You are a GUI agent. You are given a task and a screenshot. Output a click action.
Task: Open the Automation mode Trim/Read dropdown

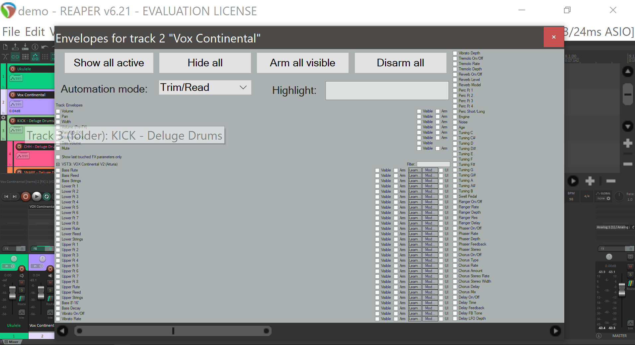(205, 88)
